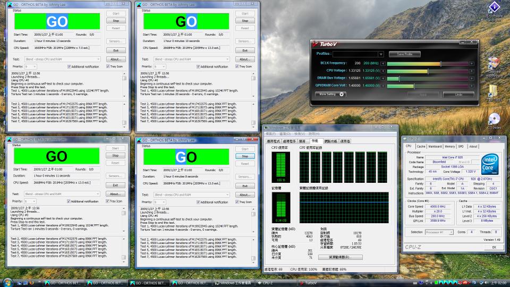Click the BCLK Frequency slider handle
Viewport: 510px width, 287px height.
tap(440, 63)
